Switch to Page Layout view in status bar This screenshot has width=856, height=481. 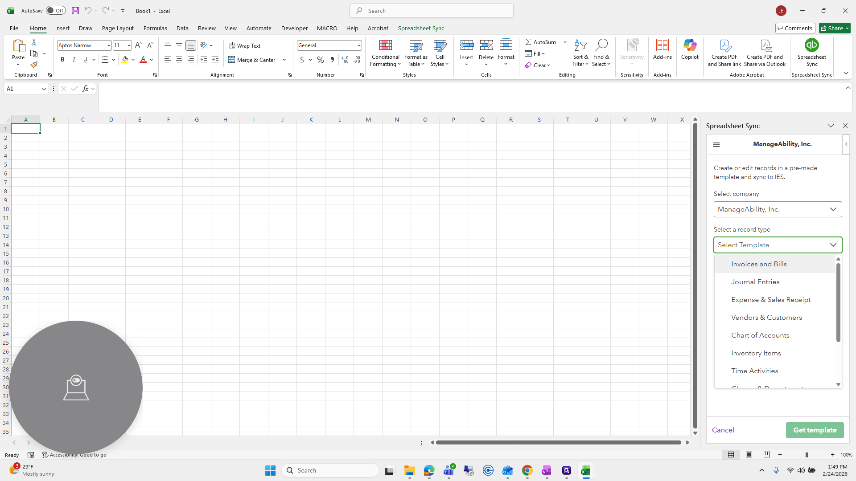[749, 455]
